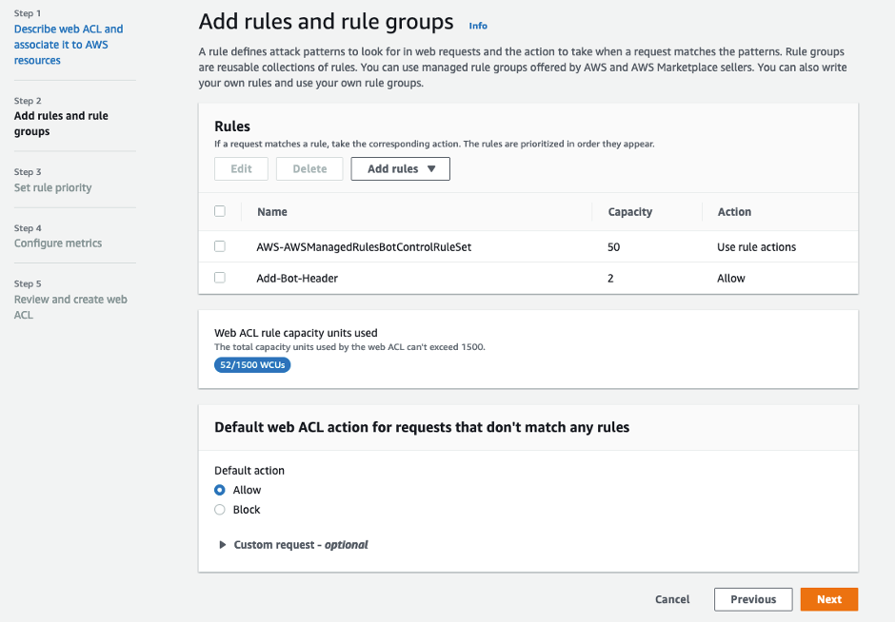Check the AWS-AWSManagedRulesBotControlRuleSet rule
The width and height of the screenshot is (896, 622).
pos(220,246)
